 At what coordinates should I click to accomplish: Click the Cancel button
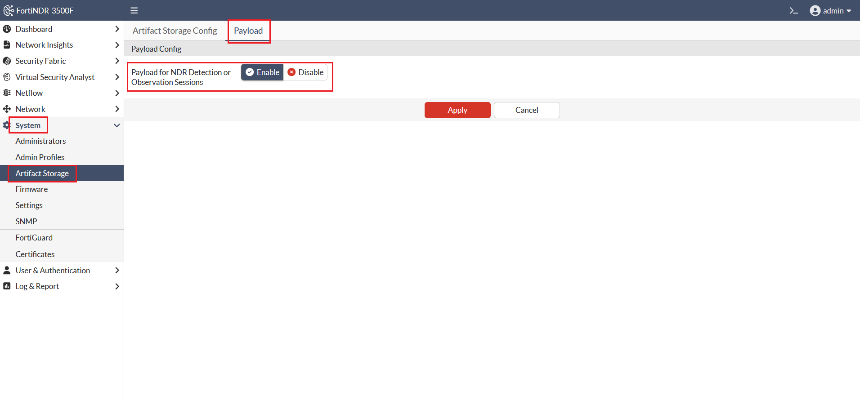(527, 110)
